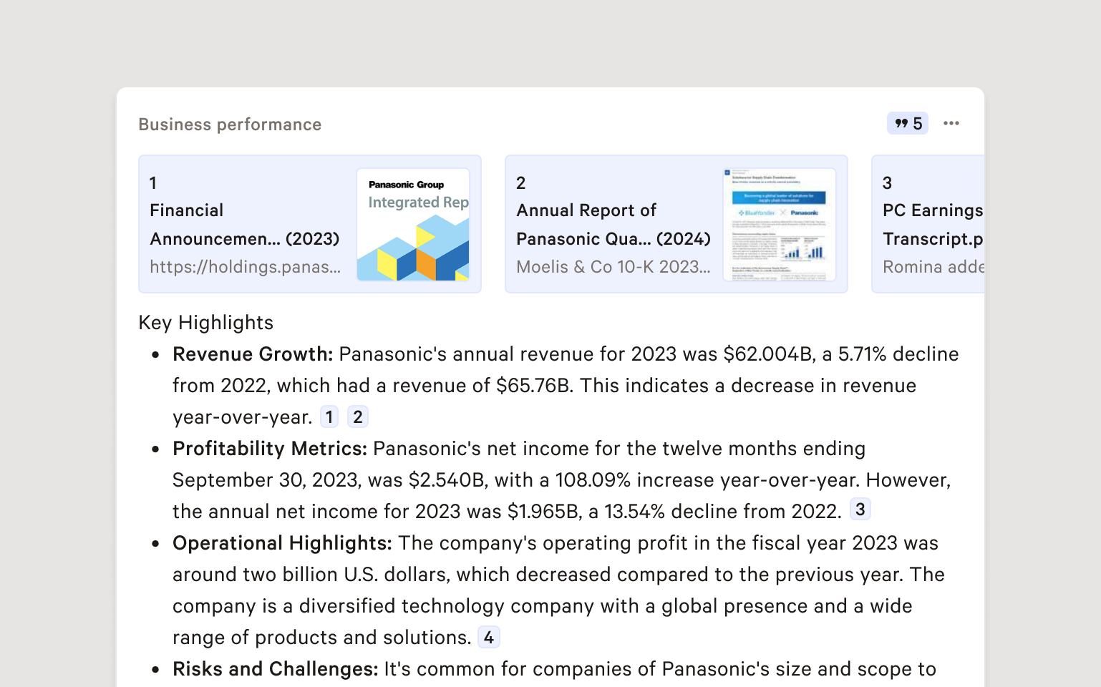View the Panasonic Group Integrated Report thumbnail
This screenshot has height=687, width=1101.
[413, 224]
